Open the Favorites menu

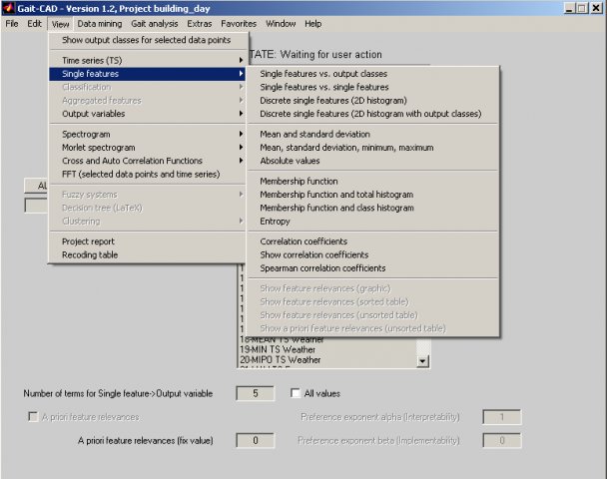[x=239, y=24]
